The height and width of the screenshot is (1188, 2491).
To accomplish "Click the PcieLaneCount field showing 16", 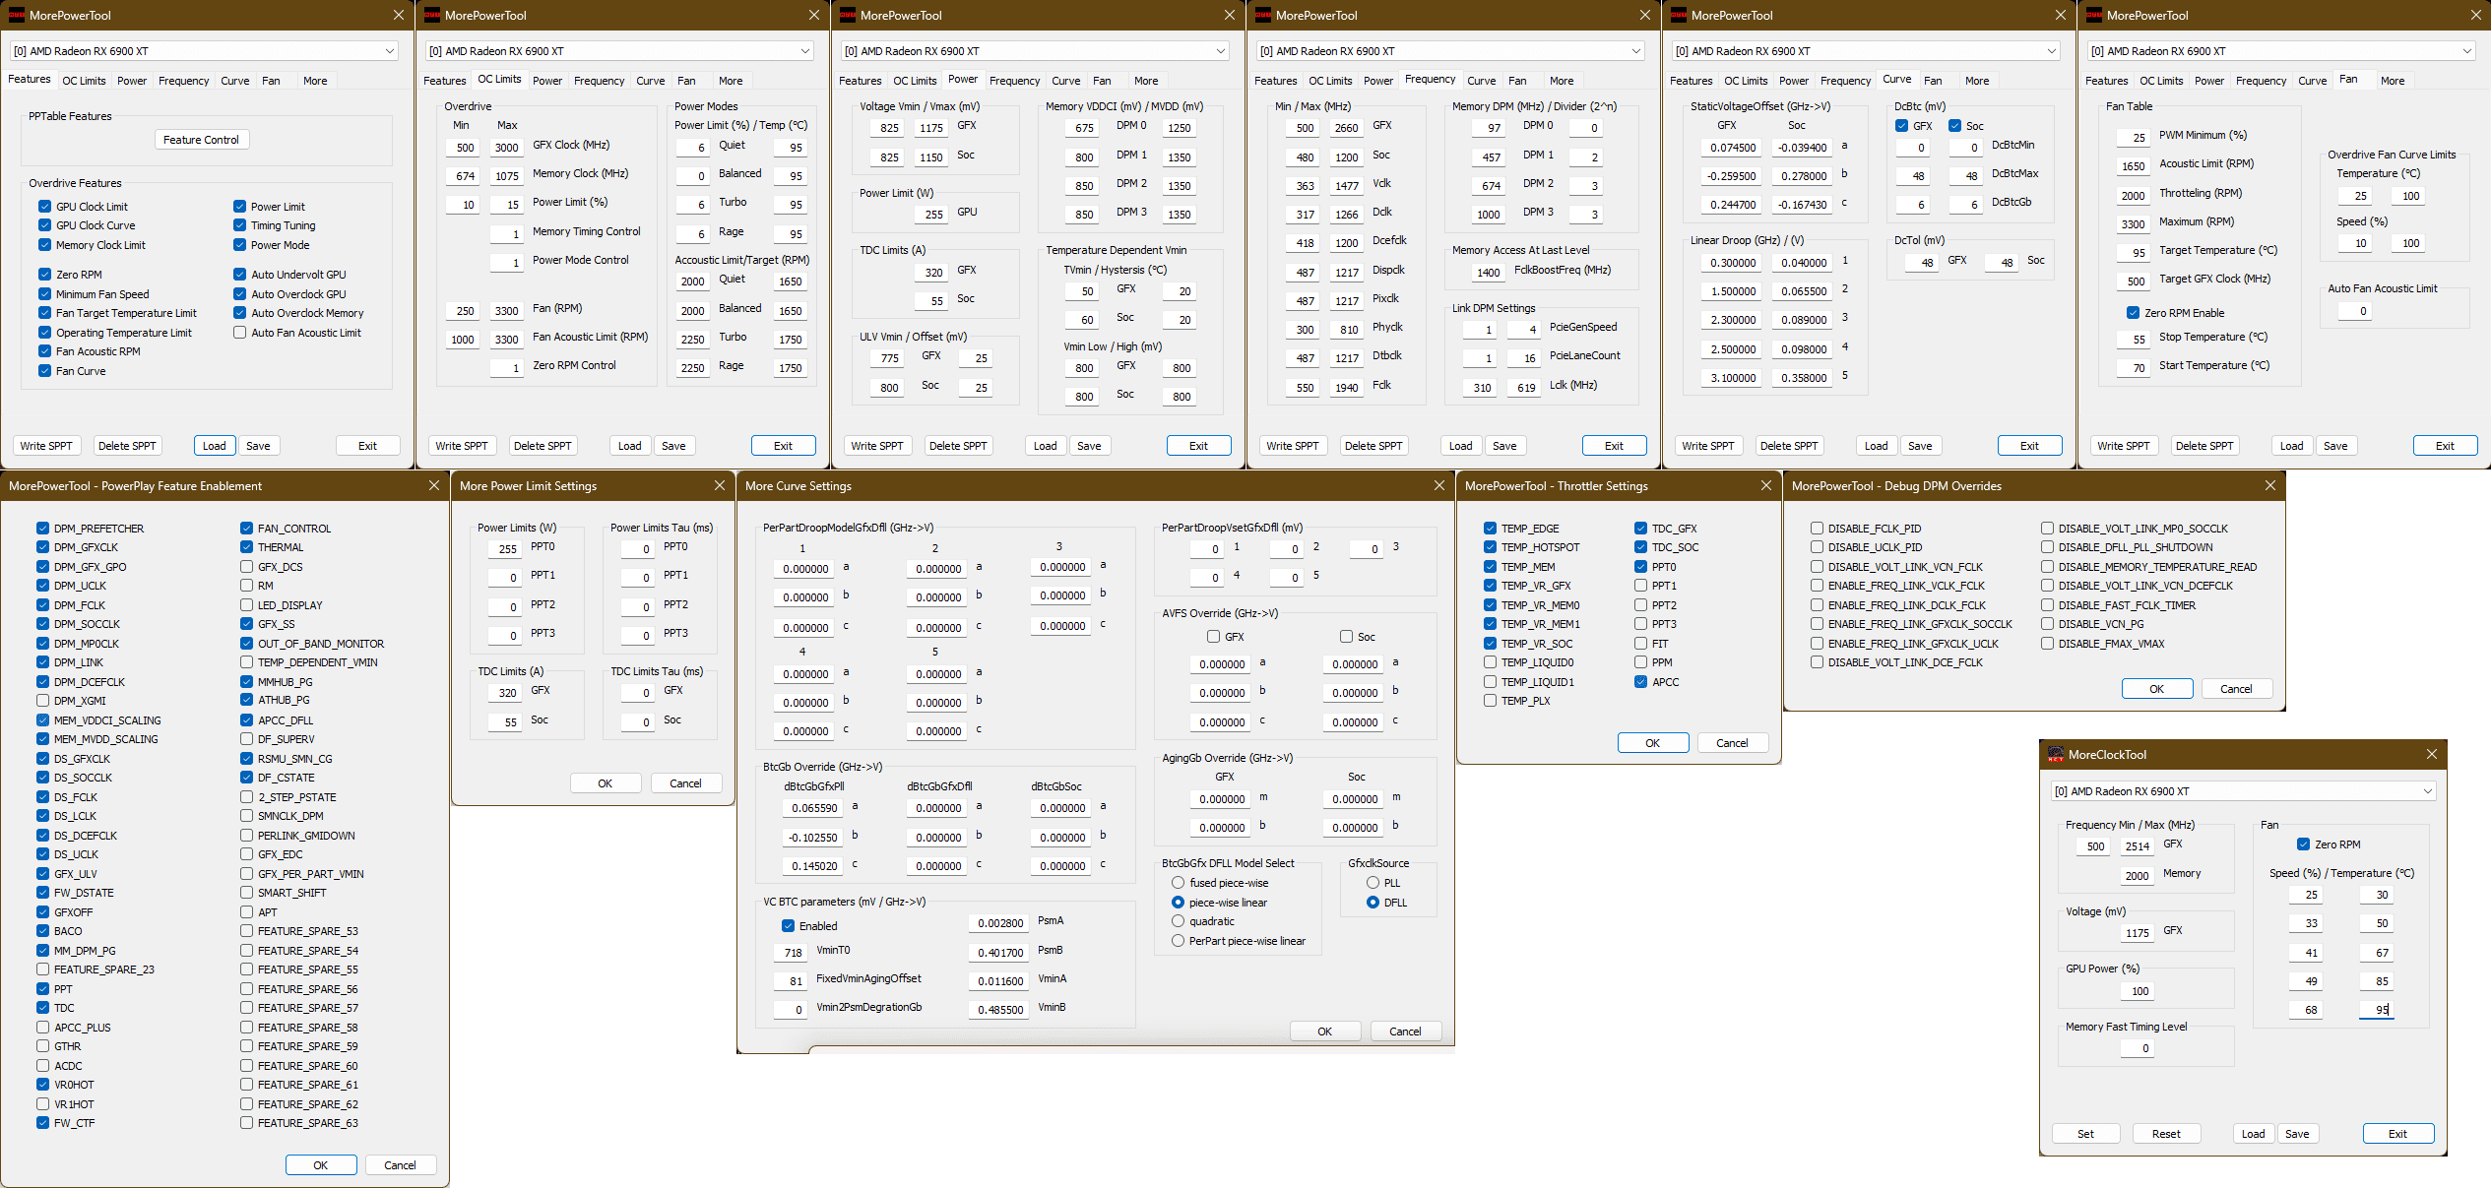I will pos(1526,358).
